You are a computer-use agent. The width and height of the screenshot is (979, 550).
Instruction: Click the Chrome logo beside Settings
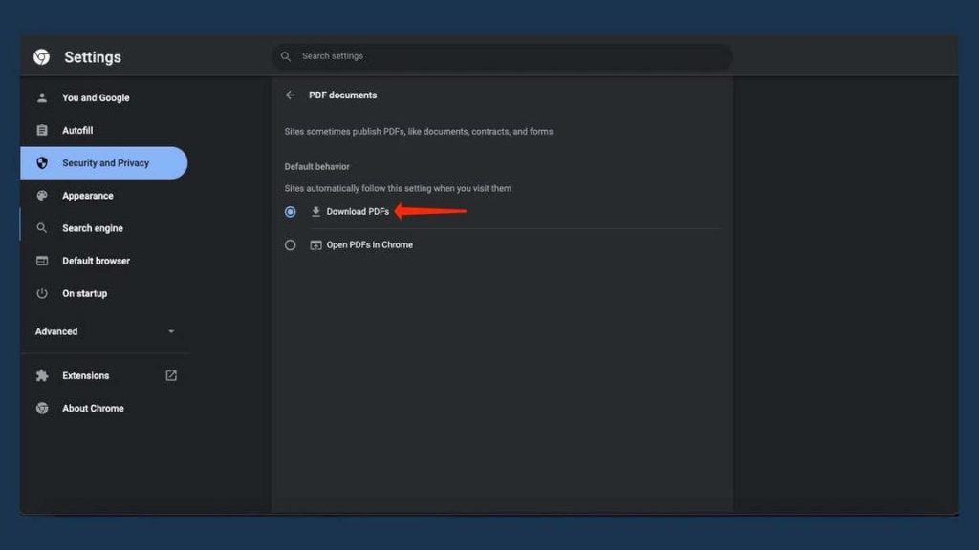42,56
